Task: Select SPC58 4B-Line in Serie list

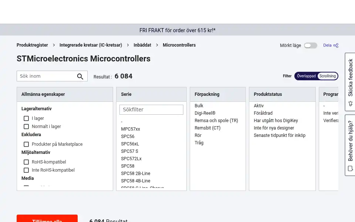Action: coord(136,181)
